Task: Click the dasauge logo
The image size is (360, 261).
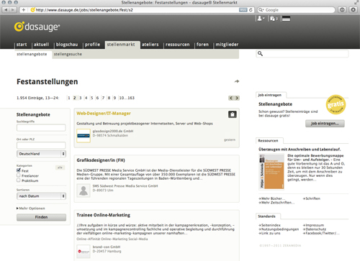Action: (x=37, y=27)
